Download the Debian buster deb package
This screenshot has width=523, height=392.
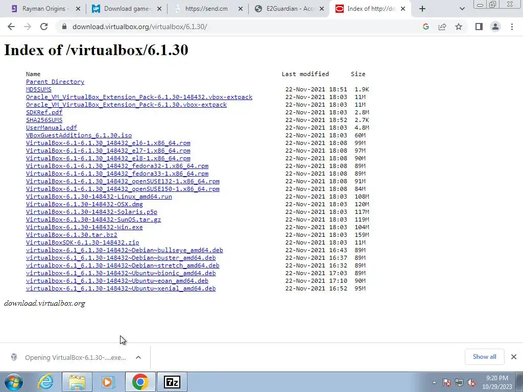[121, 258]
